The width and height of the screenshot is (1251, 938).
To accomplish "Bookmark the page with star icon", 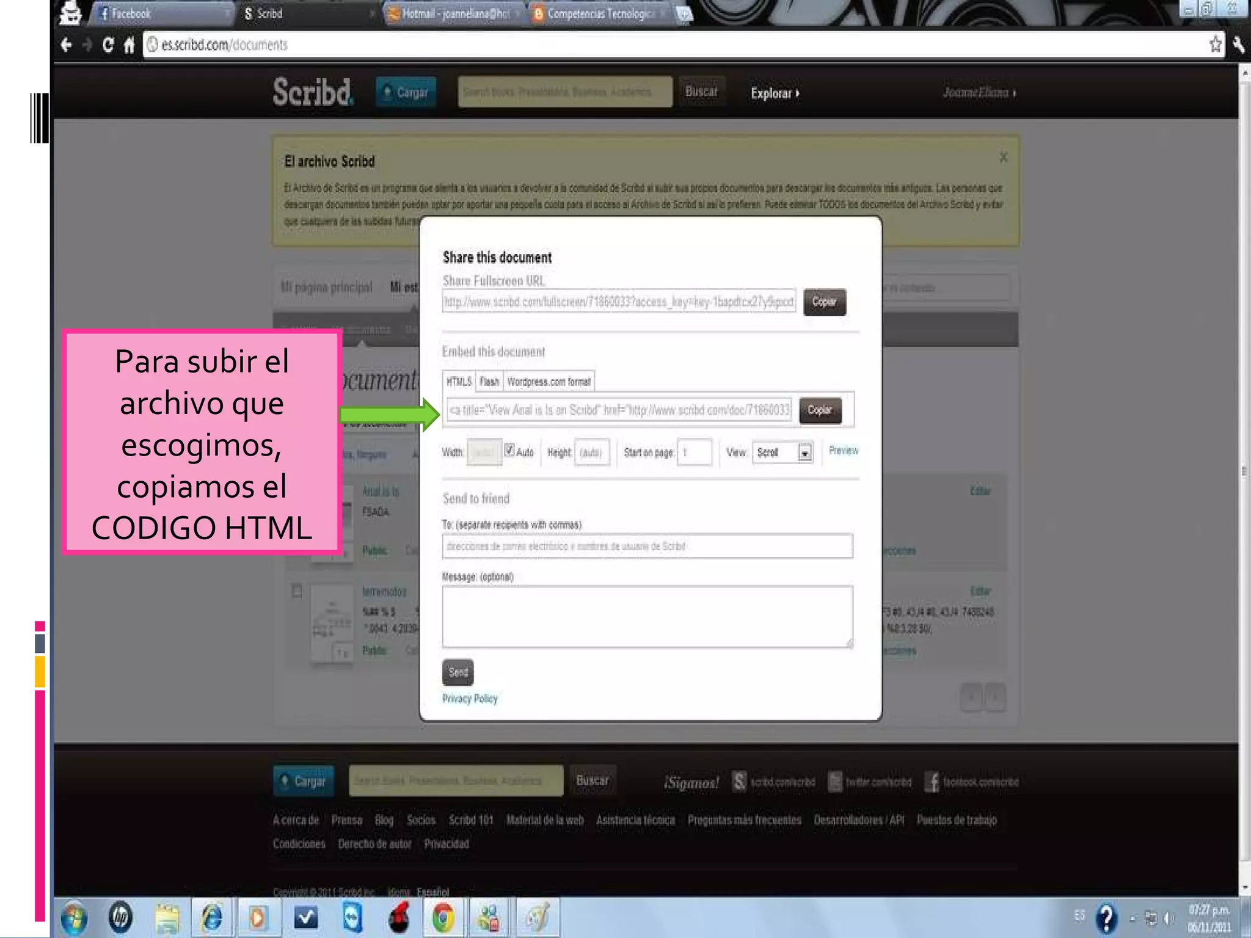I will [1216, 44].
